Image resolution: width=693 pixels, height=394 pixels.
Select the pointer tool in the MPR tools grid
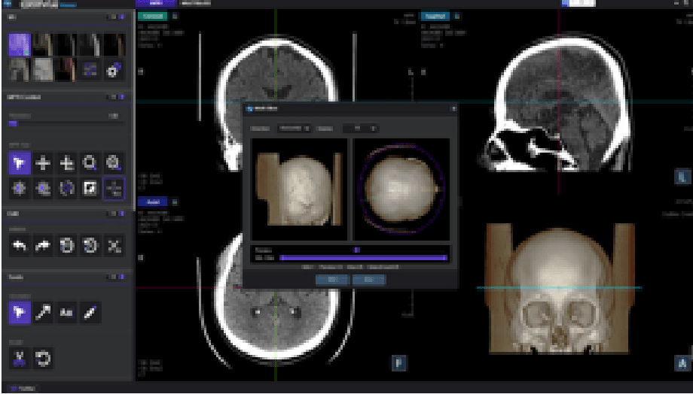[x=20, y=163]
